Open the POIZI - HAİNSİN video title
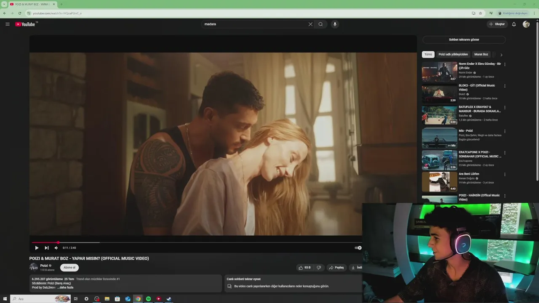Viewport: 539px width, 303px height. (x=479, y=197)
